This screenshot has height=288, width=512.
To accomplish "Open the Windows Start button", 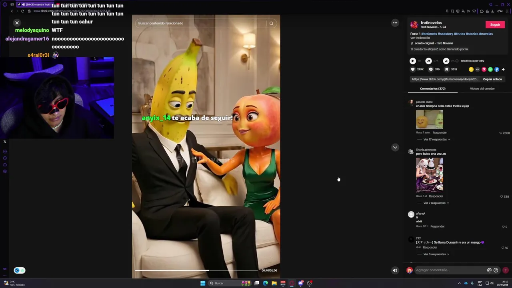I will [x=203, y=283].
